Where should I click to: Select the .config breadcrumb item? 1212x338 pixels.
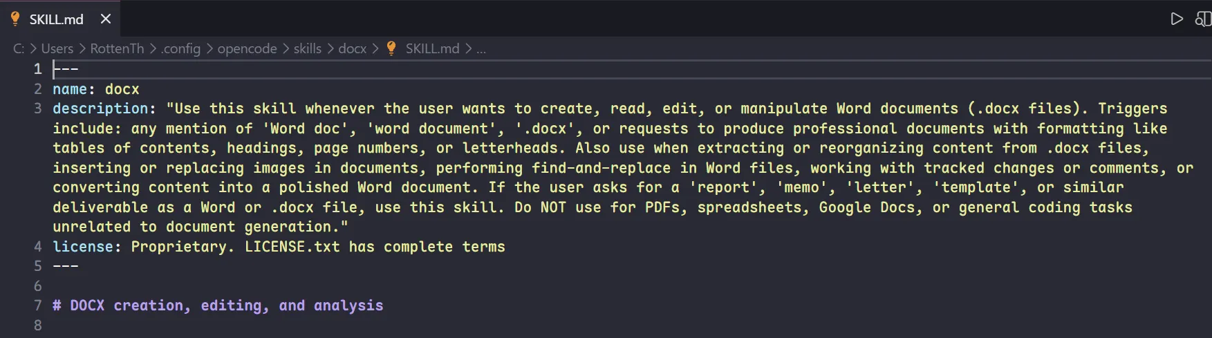180,48
